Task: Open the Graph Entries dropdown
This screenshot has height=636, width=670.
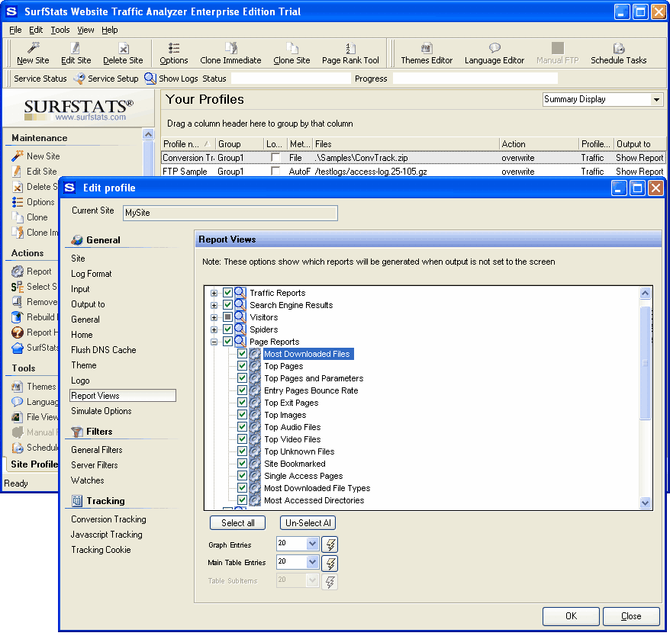Action: pyautogui.click(x=312, y=544)
